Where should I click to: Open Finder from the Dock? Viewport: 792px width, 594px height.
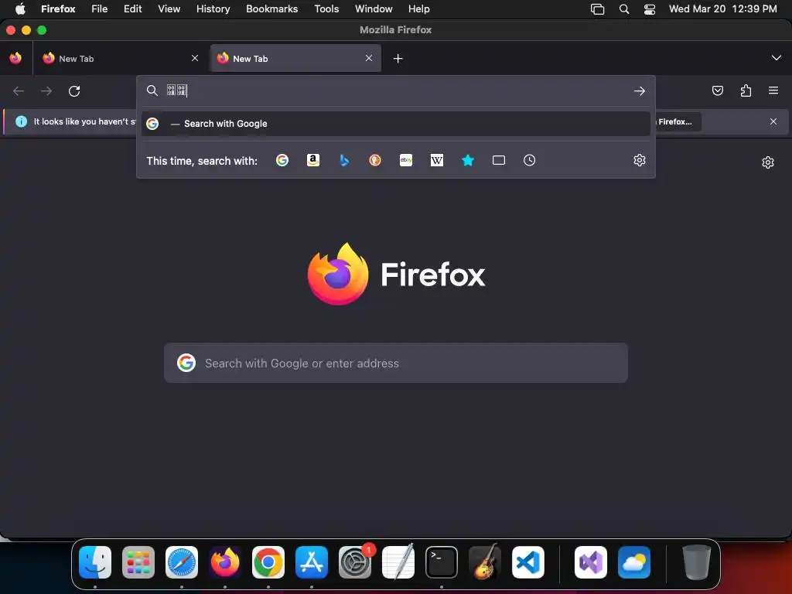95,562
